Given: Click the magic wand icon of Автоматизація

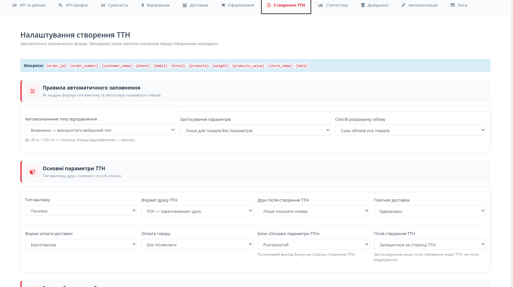Looking at the screenshot, I should (x=404, y=5).
